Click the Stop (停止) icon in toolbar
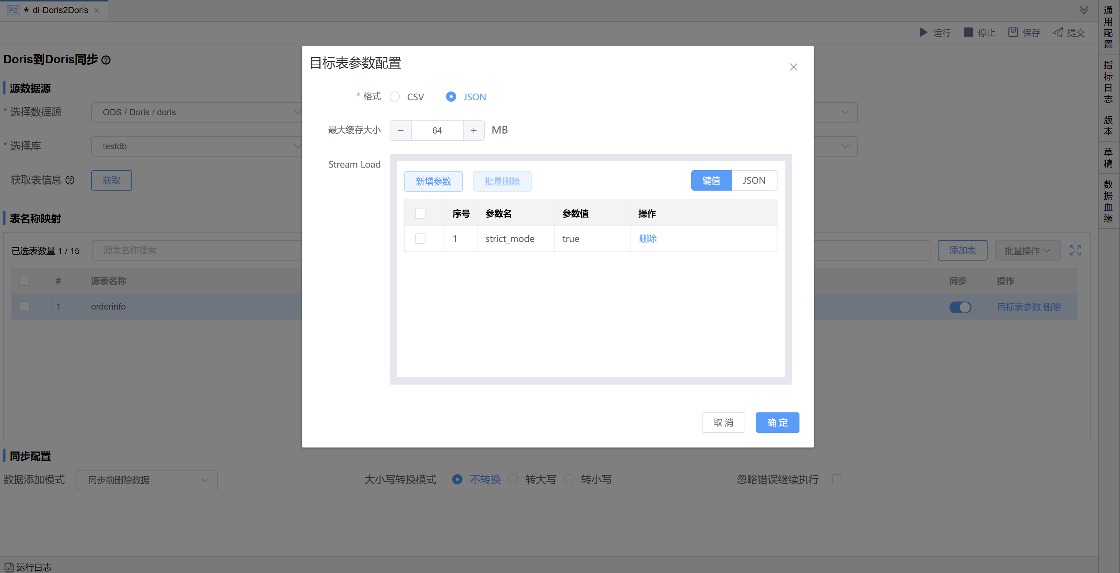 (968, 33)
